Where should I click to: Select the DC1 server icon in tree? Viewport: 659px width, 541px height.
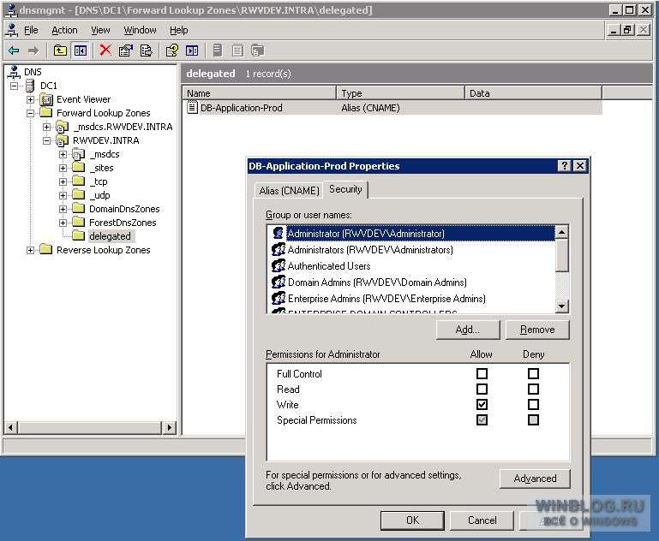point(30,86)
